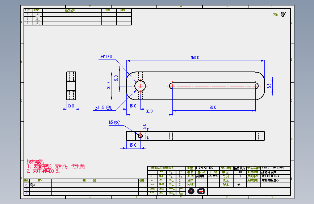Screen dimensions: 314x204
Task: Select the vertical 15.0 dimension beside 30.0
Action: 116,78
